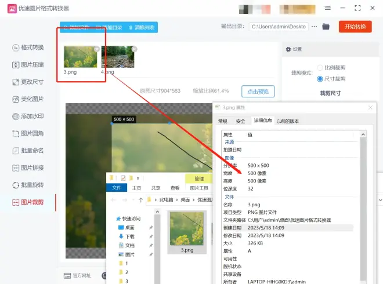Remove 4.png thumbnail with its X icon
The width and height of the screenshot is (383, 284).
point(134,49)
